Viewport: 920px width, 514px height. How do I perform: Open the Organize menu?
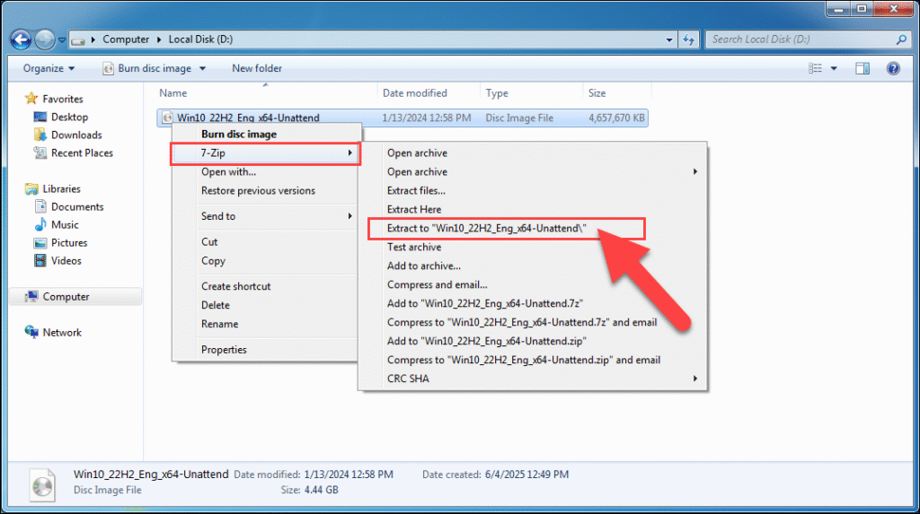49,68
